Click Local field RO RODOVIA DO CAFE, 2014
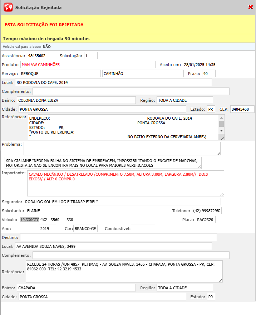 coord(113,82)
